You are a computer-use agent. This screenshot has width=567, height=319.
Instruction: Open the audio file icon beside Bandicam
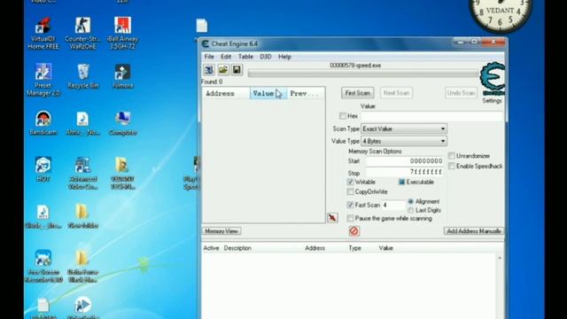pyautogui.click(x=82, y=123)
